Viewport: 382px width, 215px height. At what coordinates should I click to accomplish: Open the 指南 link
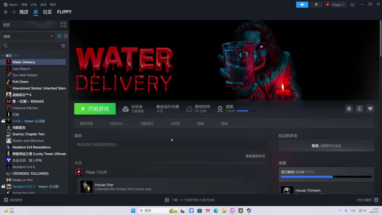tap(201, 124)
